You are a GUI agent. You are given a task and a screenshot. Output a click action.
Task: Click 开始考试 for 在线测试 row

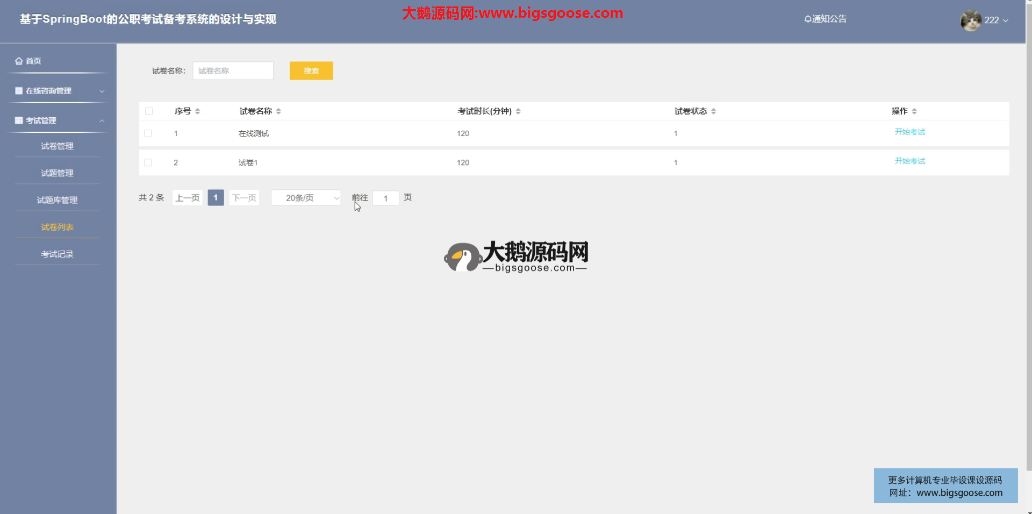click(909, 132)
